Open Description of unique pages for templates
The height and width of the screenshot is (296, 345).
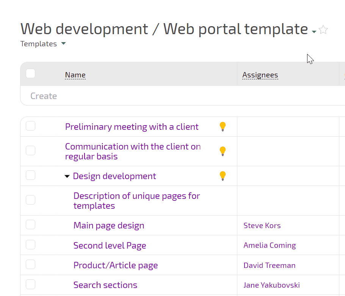tap(136, 201)
